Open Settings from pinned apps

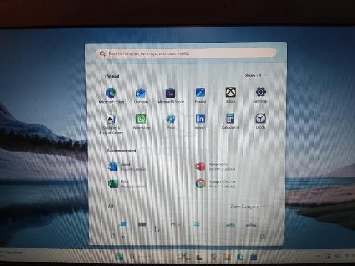point(261,95)
